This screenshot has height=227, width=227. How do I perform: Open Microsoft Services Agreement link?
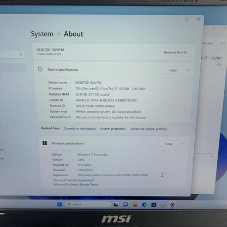pyautogui.click(x=74, y=180)
